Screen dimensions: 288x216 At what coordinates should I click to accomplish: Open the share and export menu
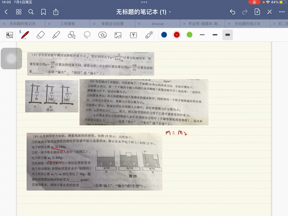click(x=56, y=12)
